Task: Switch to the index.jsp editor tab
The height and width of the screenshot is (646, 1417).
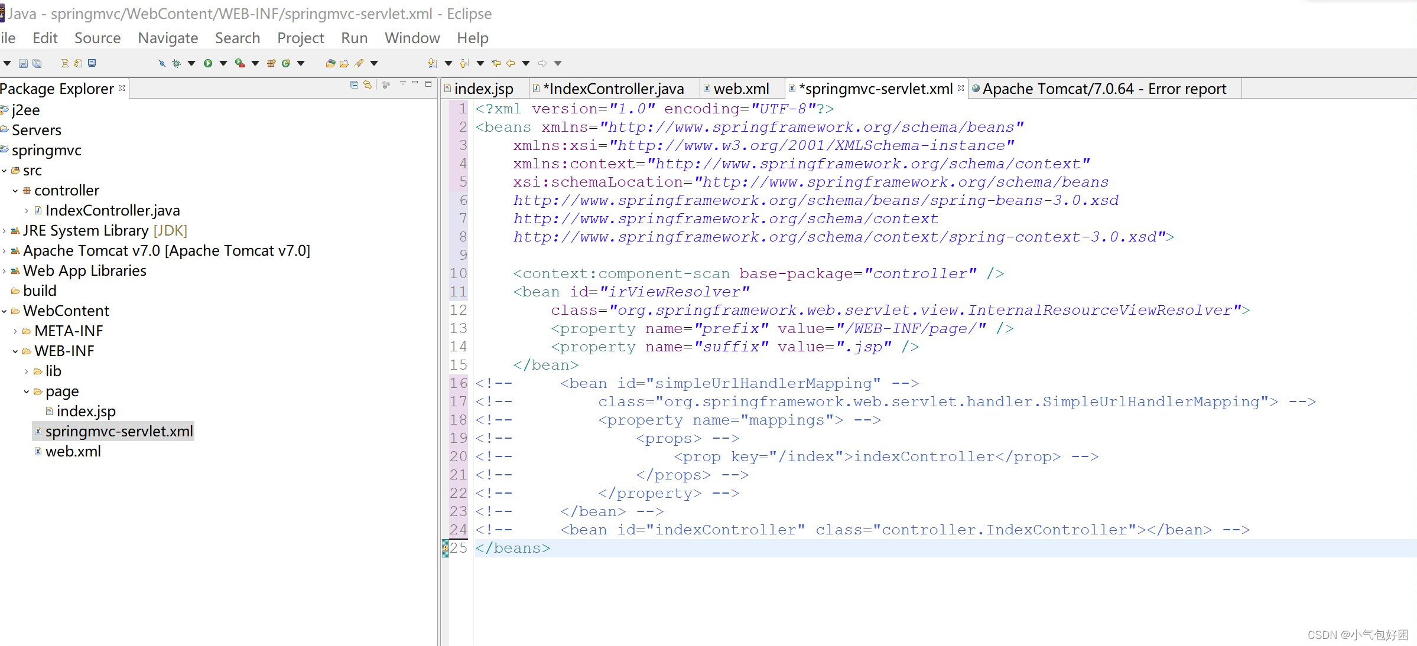Action: [484, 89]
